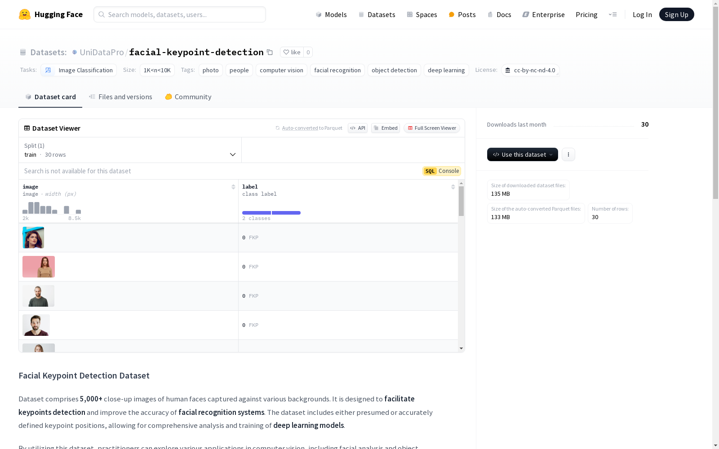Screen dimensions: 719x449
Task: Expand the Use this dataset dropdown
Action: (523, 154)
